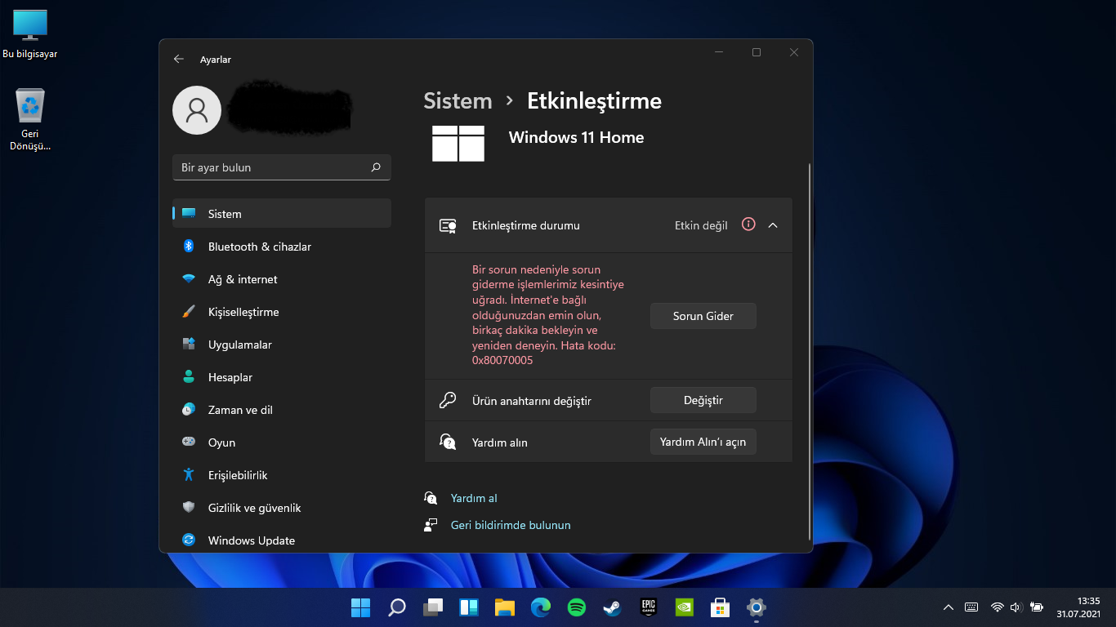Image resolution: width=1116 pixels, height=627 pixels.
Task: Click the Settings gear on the taskbar
Action: (757, 607)
